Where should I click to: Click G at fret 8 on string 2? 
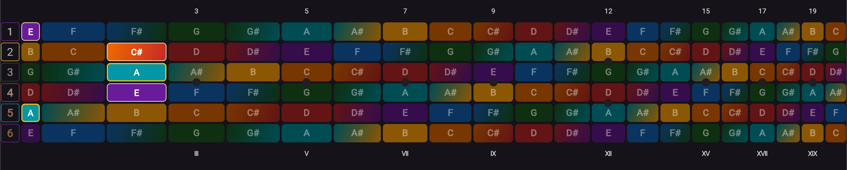tap(450, 52)
